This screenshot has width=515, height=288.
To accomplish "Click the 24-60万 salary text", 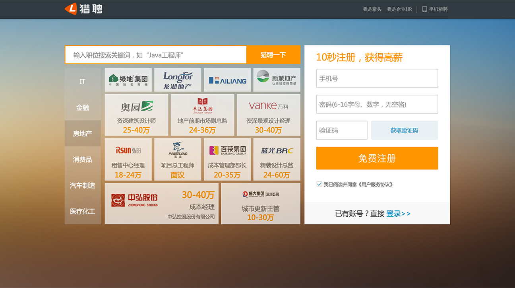I will (x=277, y=175).
